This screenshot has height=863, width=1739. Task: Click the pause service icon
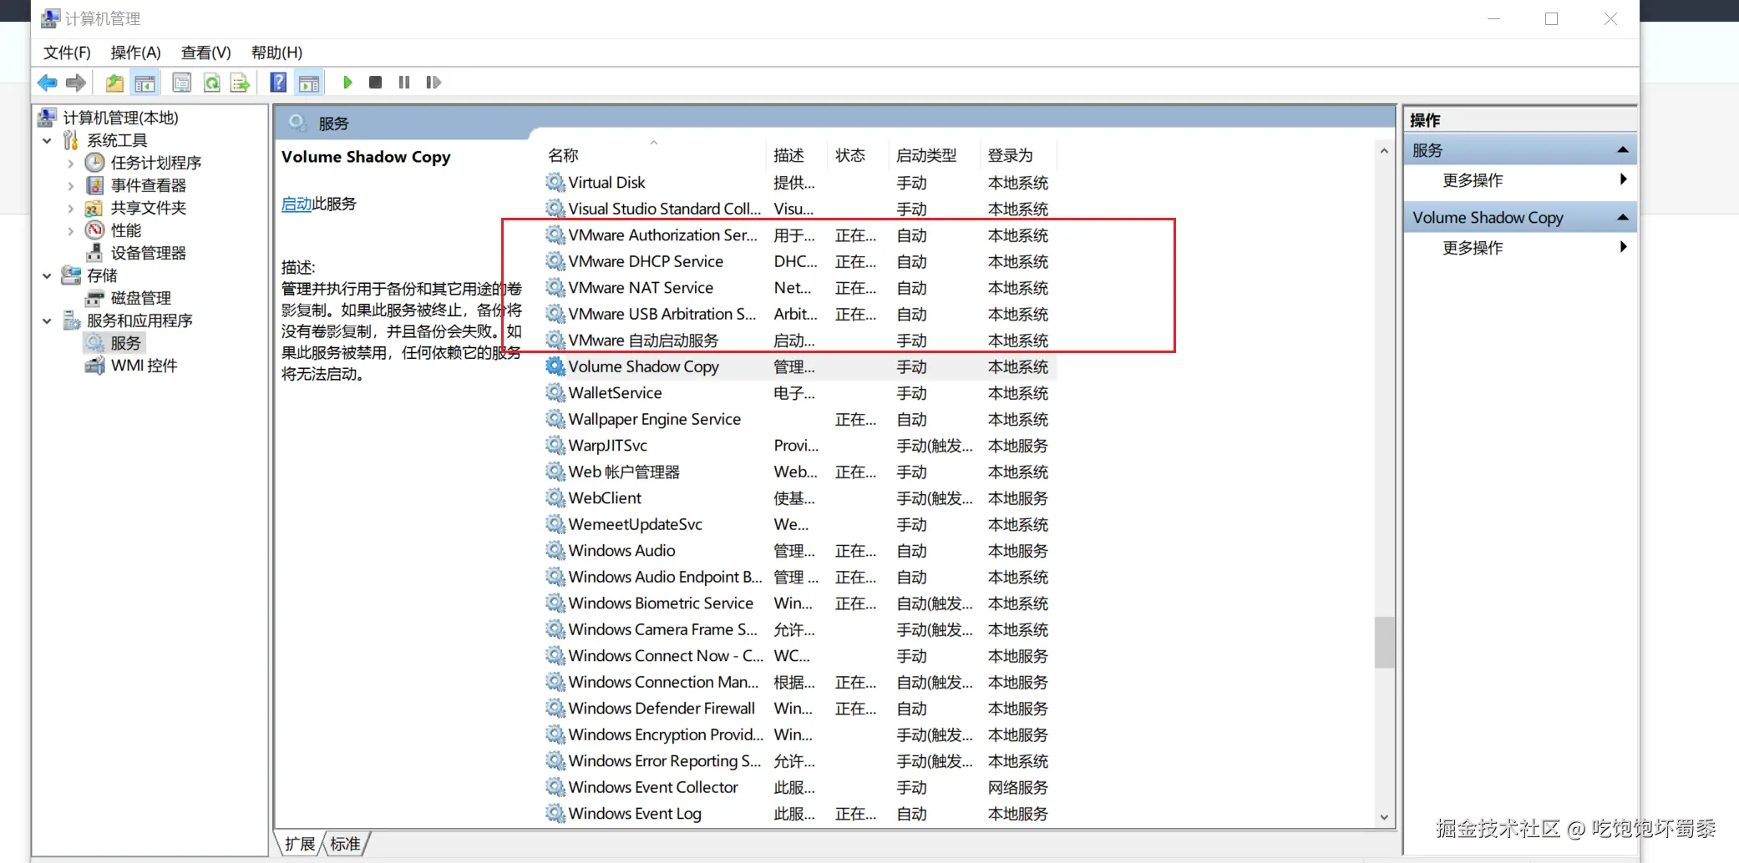(403, 82)
